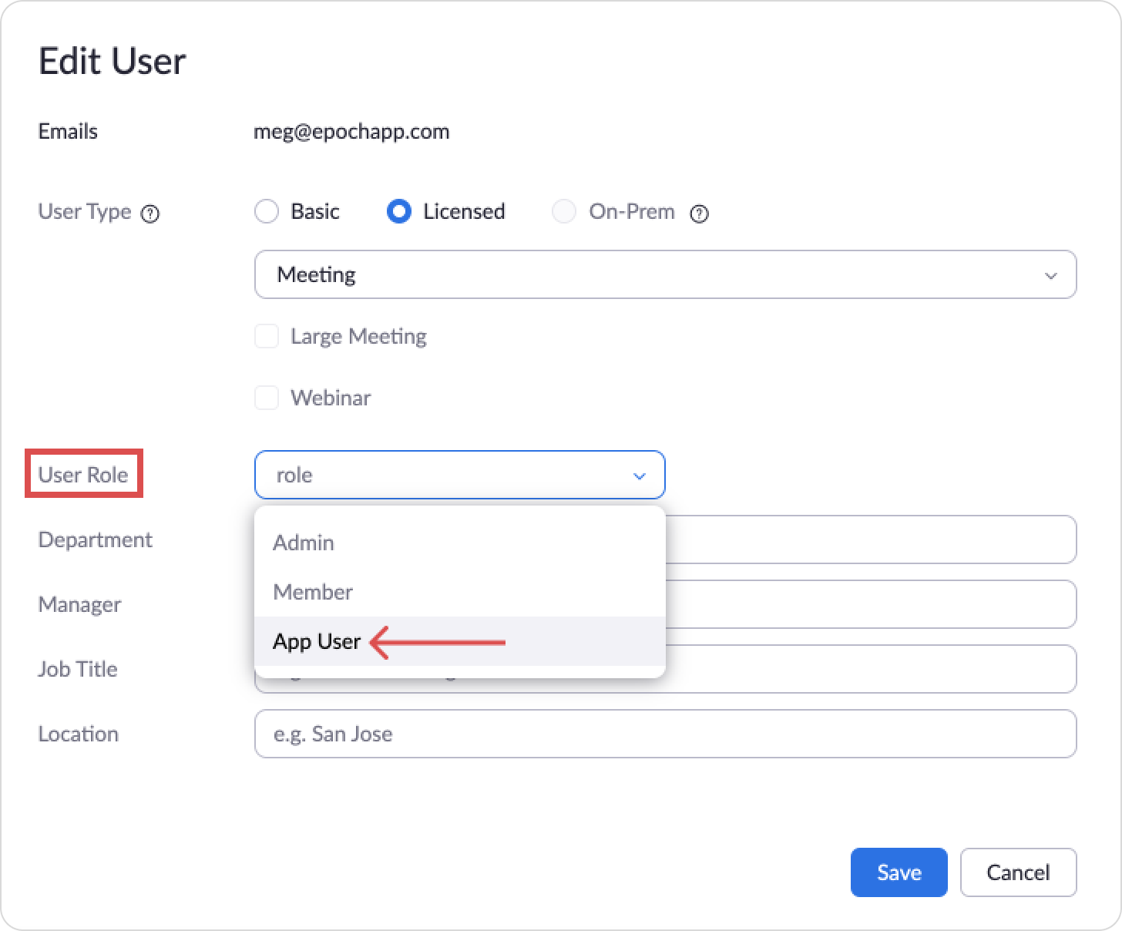Click the chevron on the role dropdown
1122x931 pixels.
point(639,476)
